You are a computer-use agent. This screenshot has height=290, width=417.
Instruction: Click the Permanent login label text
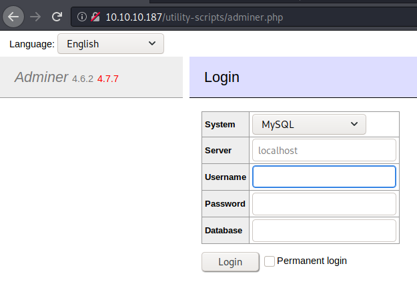coord(312,261)
